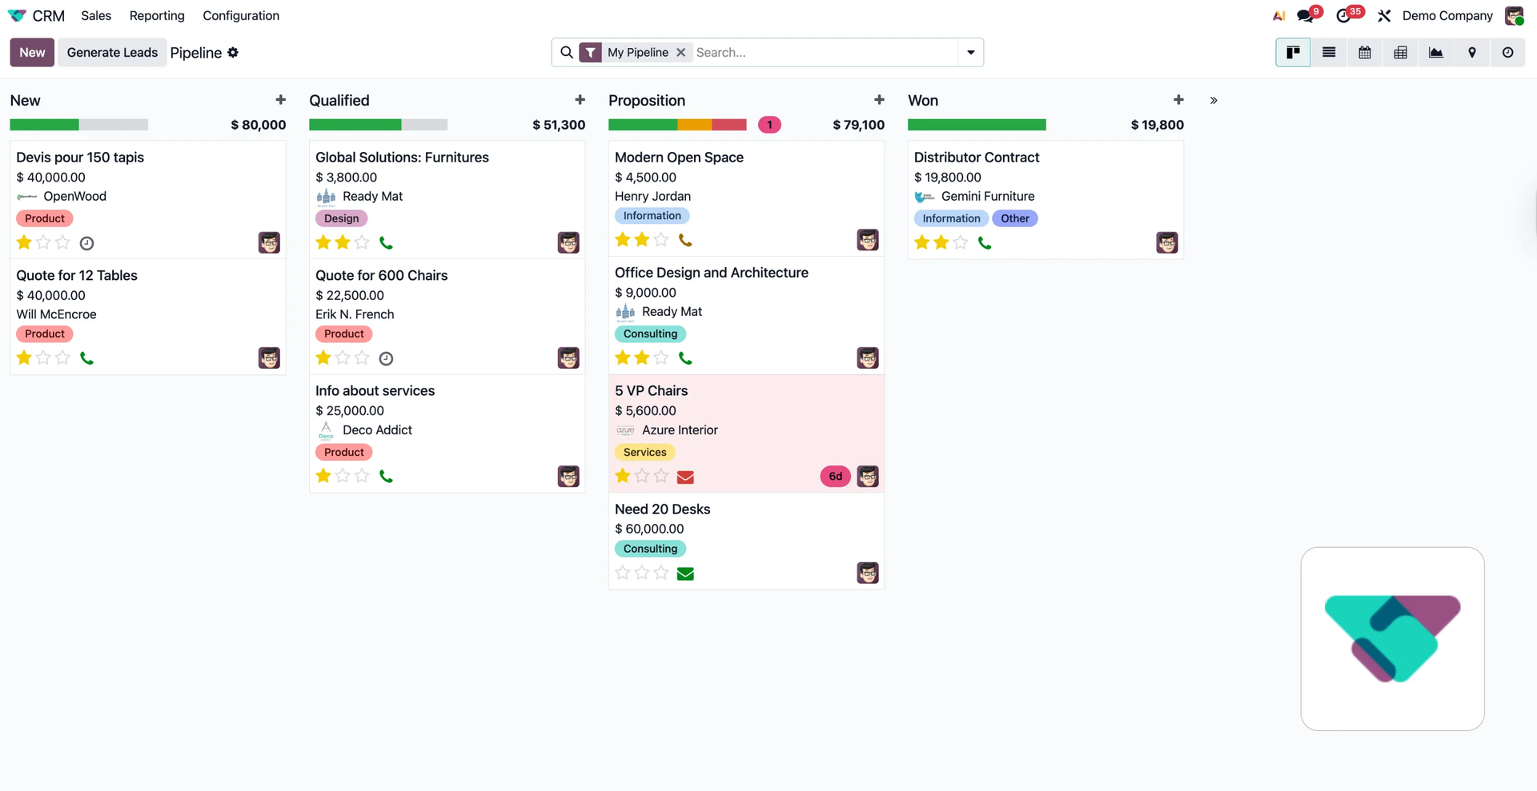Switch to list view

[x=1328, y=53]
